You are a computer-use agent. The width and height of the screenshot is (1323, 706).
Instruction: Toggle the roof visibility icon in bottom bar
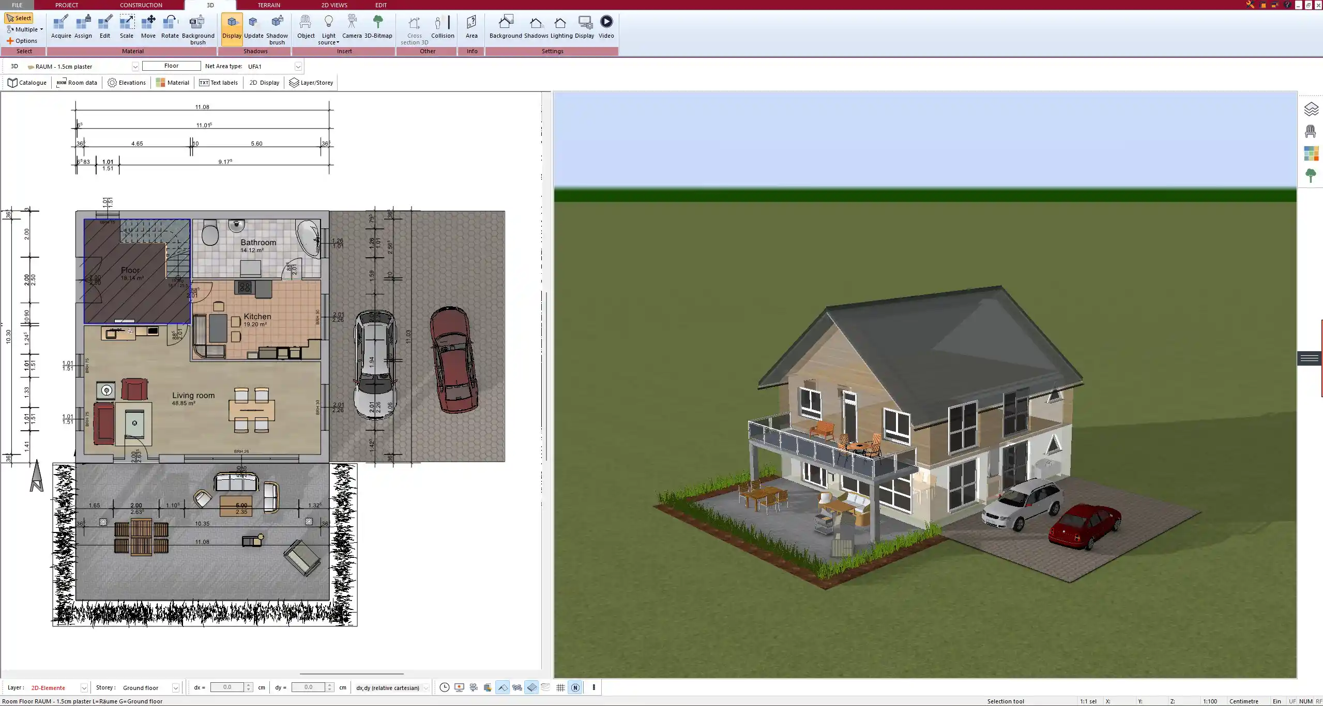(x=503, y=687)
